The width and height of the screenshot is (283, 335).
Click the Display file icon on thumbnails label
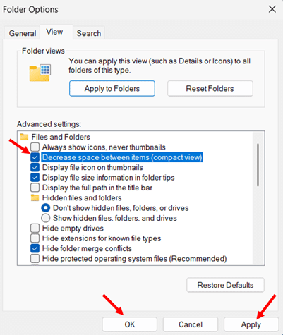[x=92, y=167]
